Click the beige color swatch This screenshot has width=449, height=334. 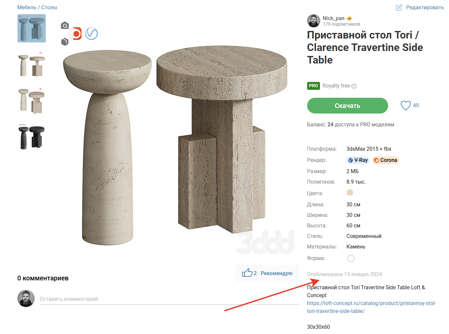350,193
